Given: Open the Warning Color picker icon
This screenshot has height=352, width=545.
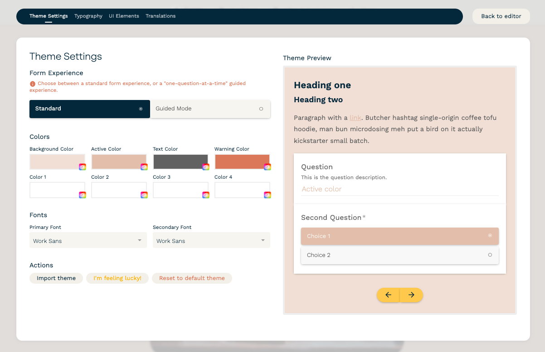Looking at the screenshot, I should pos(267,166).
